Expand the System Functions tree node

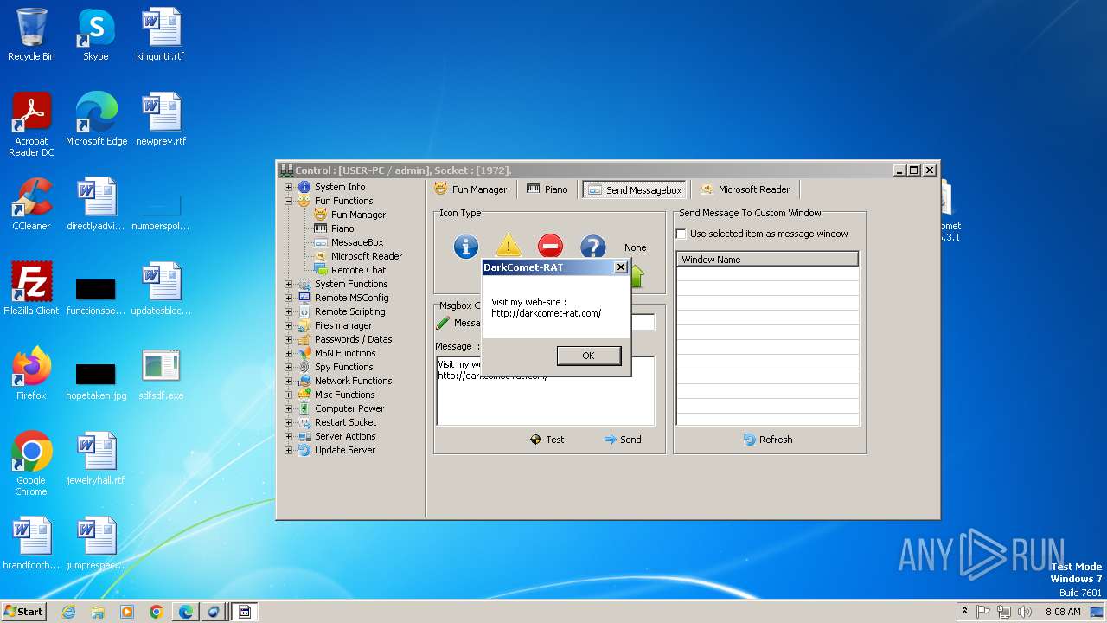coord(289,284)
